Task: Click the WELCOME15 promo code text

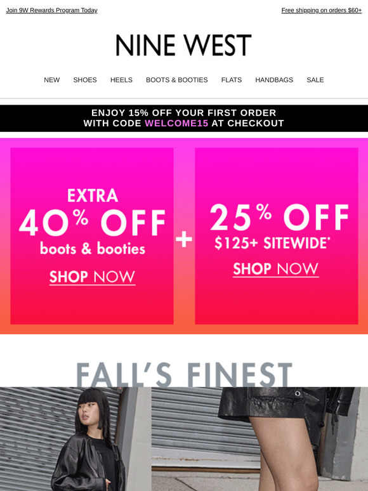Action: [176, 123]
